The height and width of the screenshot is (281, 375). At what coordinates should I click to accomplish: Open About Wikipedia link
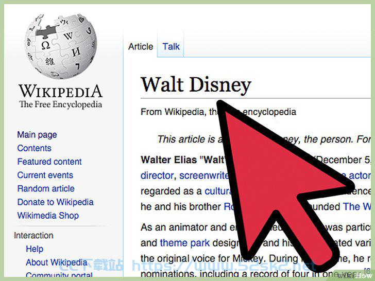click(x=57, y=262)
